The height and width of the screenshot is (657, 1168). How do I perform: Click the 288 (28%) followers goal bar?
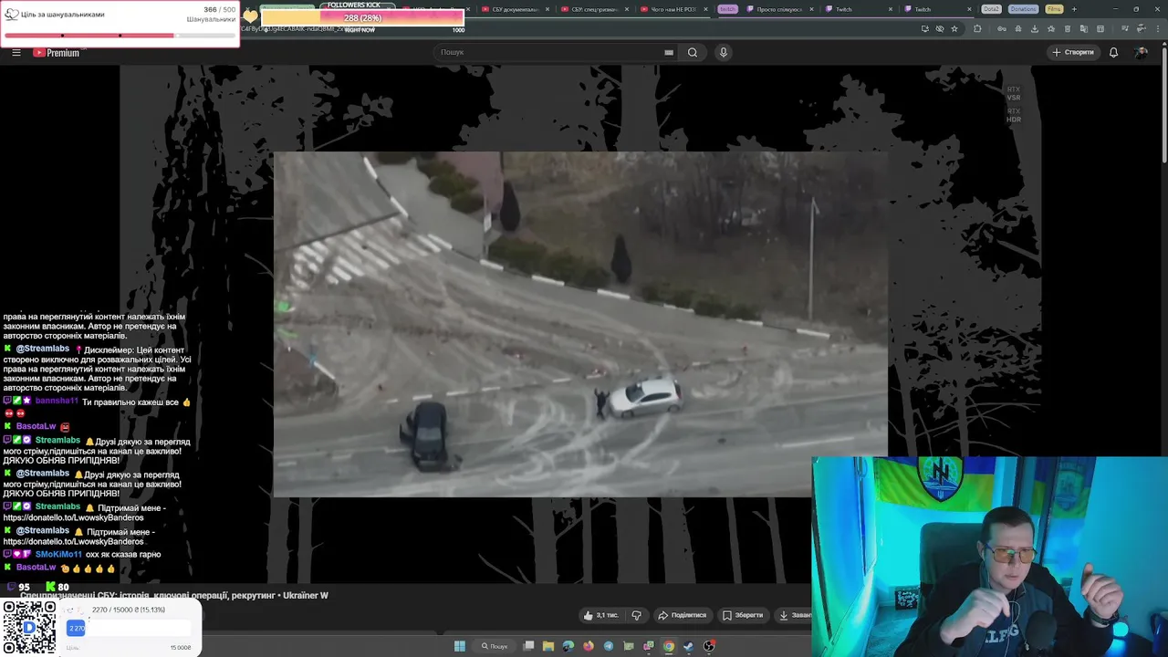point(362,18)
